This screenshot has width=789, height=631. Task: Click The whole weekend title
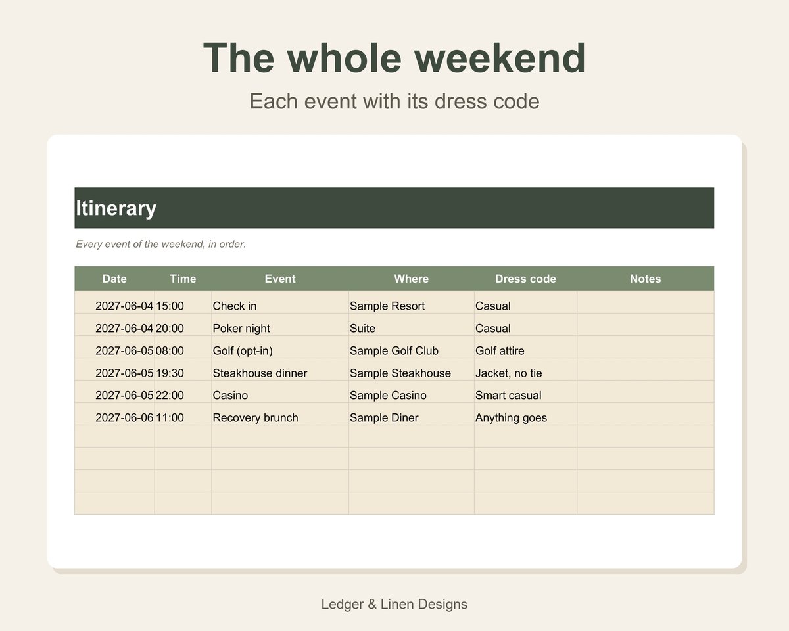394,58
